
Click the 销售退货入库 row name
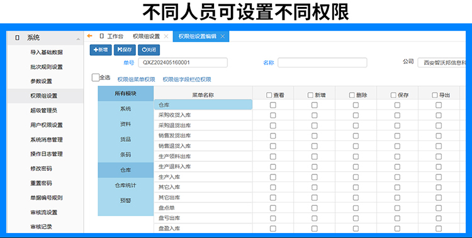[174, 146]
